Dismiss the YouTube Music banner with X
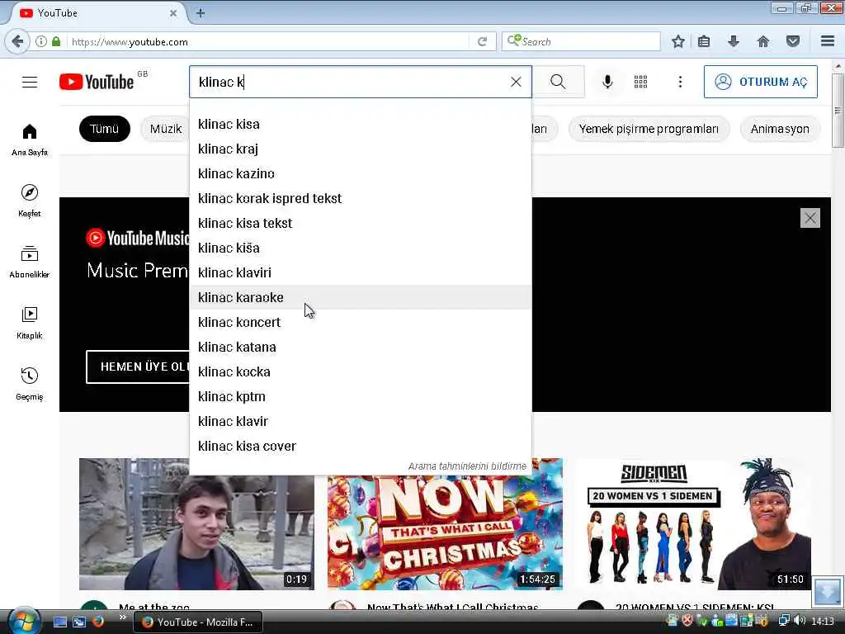The width and height of the screenshot is (845, 634). 810,218
